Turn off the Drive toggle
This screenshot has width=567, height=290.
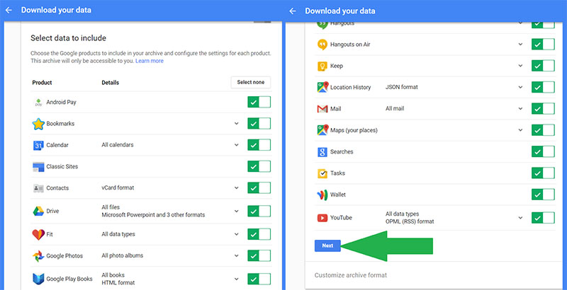[x=259, y=211]
